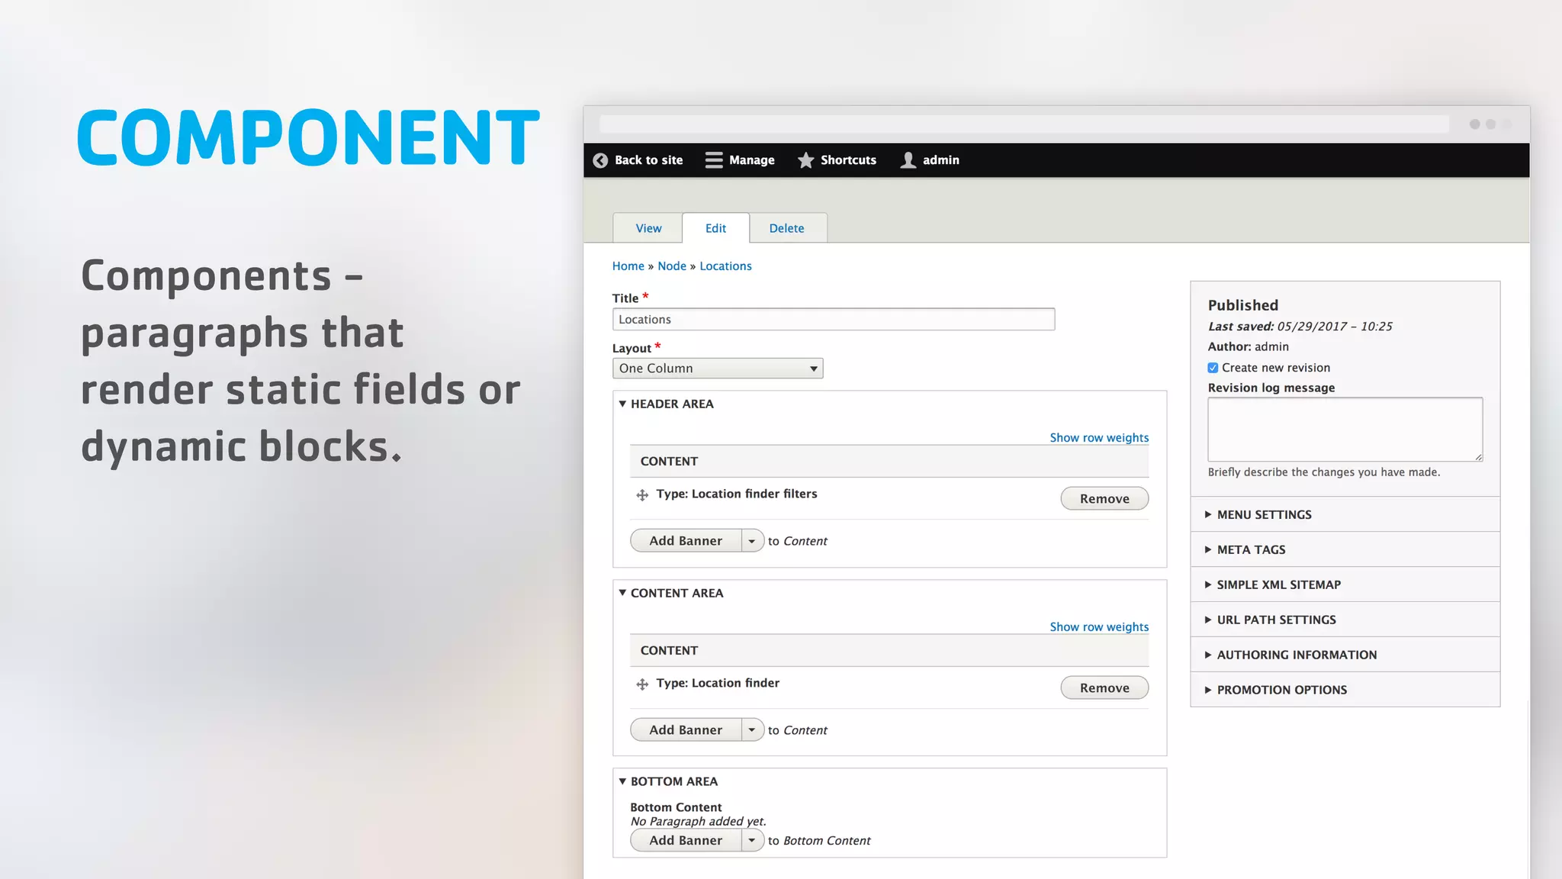Open Add Banner dropdown arrow in Bottom Area
The height and width of the screenshot is (879, 1562).
752,841
